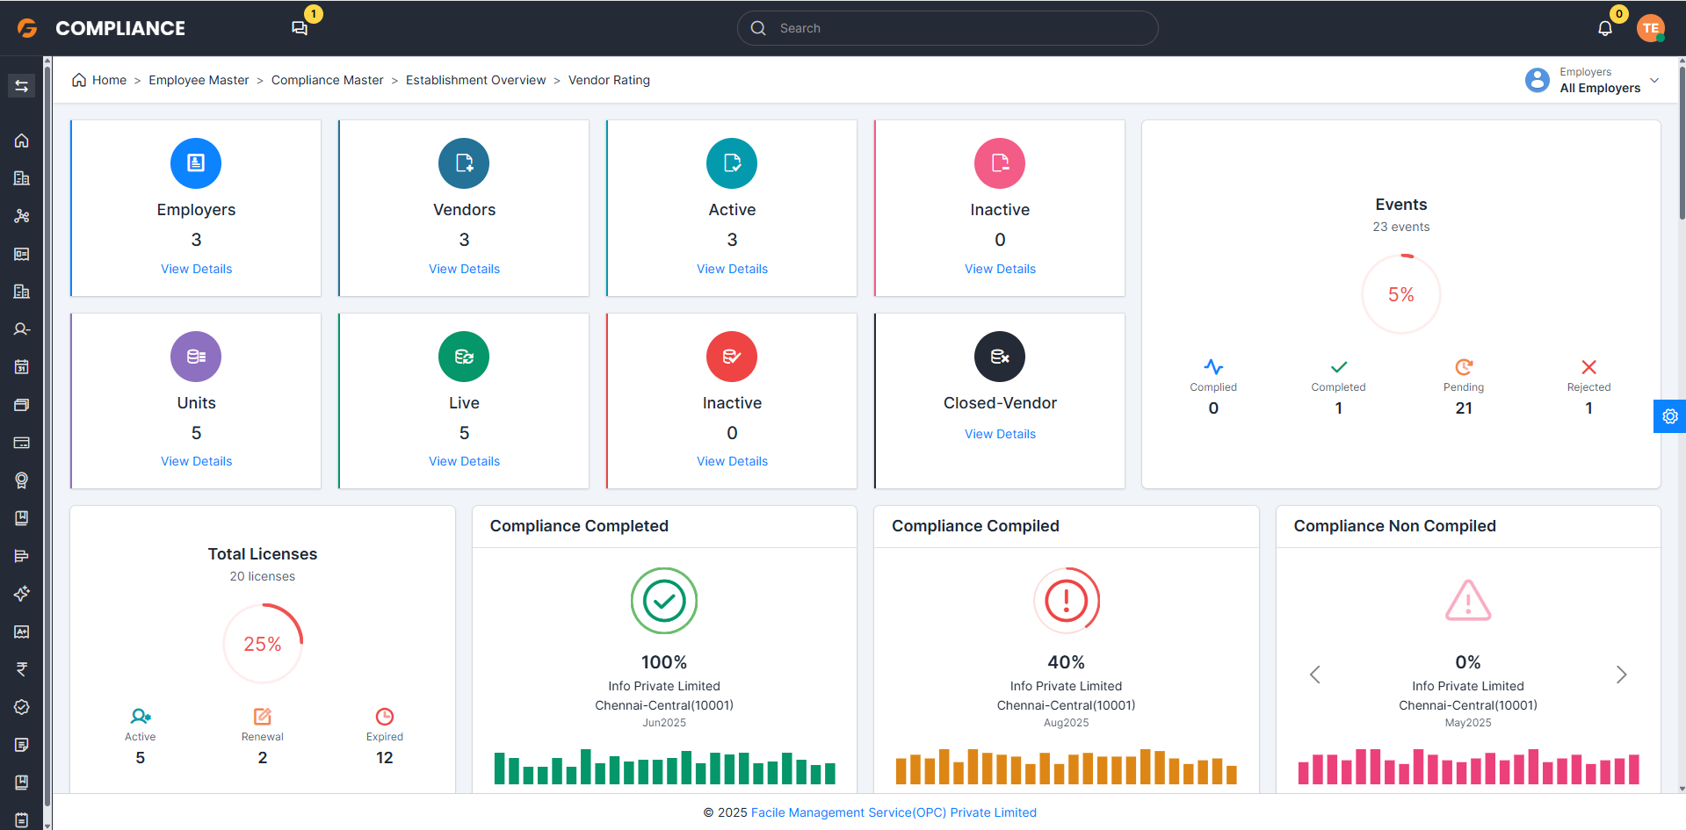Click into the Search field
This screenshot has height=830, width=1686.
[947, 28]
